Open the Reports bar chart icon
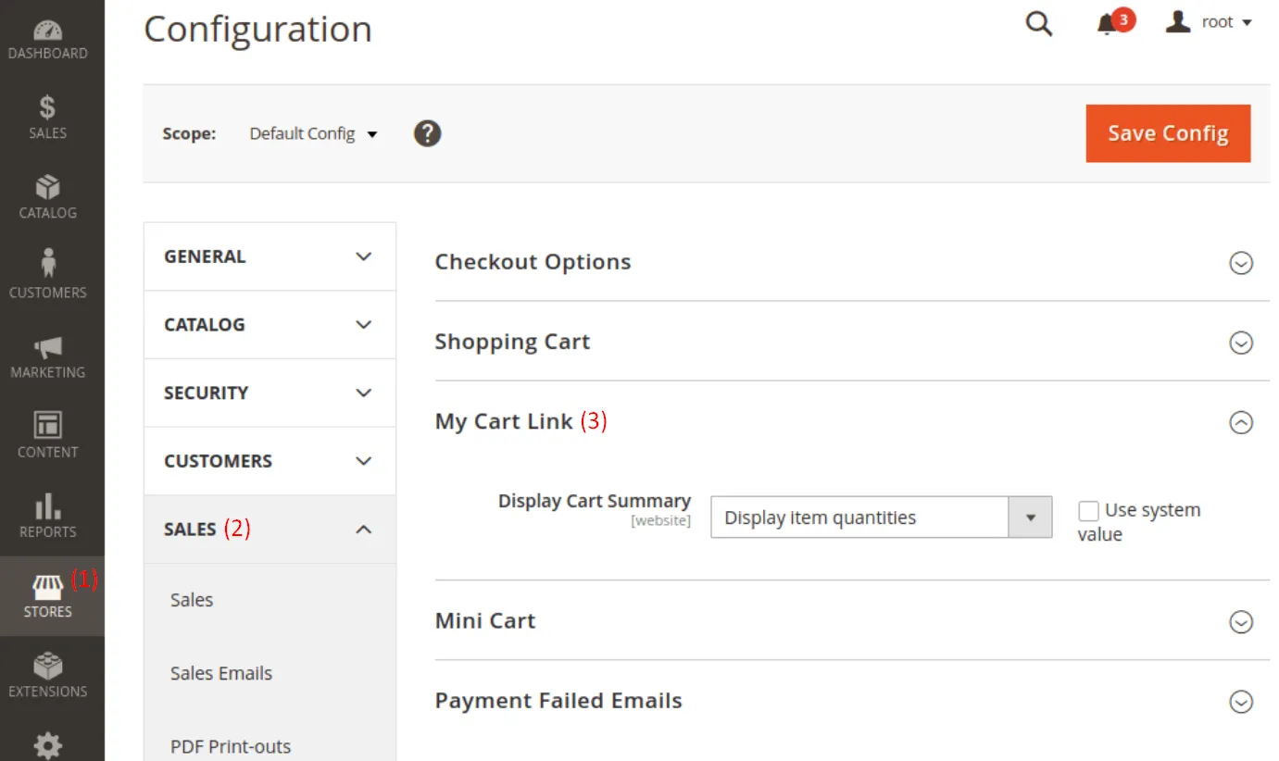1279x761 pixels. coord(47,506)
